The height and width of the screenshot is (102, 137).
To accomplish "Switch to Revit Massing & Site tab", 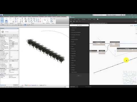I will tap(35, 17).
